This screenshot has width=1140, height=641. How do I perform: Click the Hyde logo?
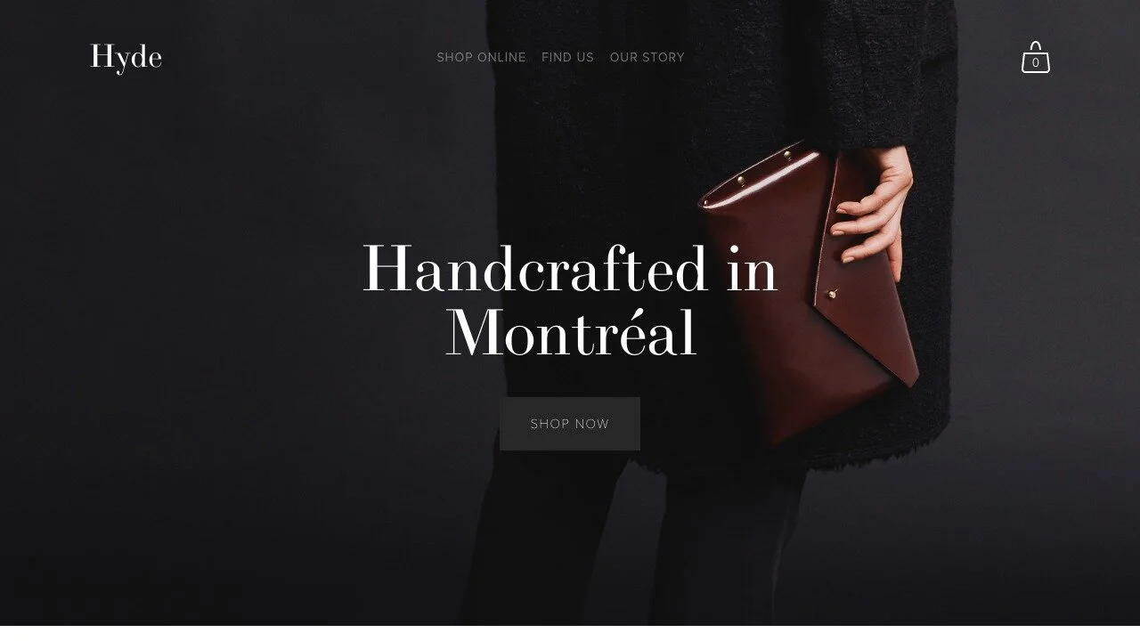(x=126, y=57)
